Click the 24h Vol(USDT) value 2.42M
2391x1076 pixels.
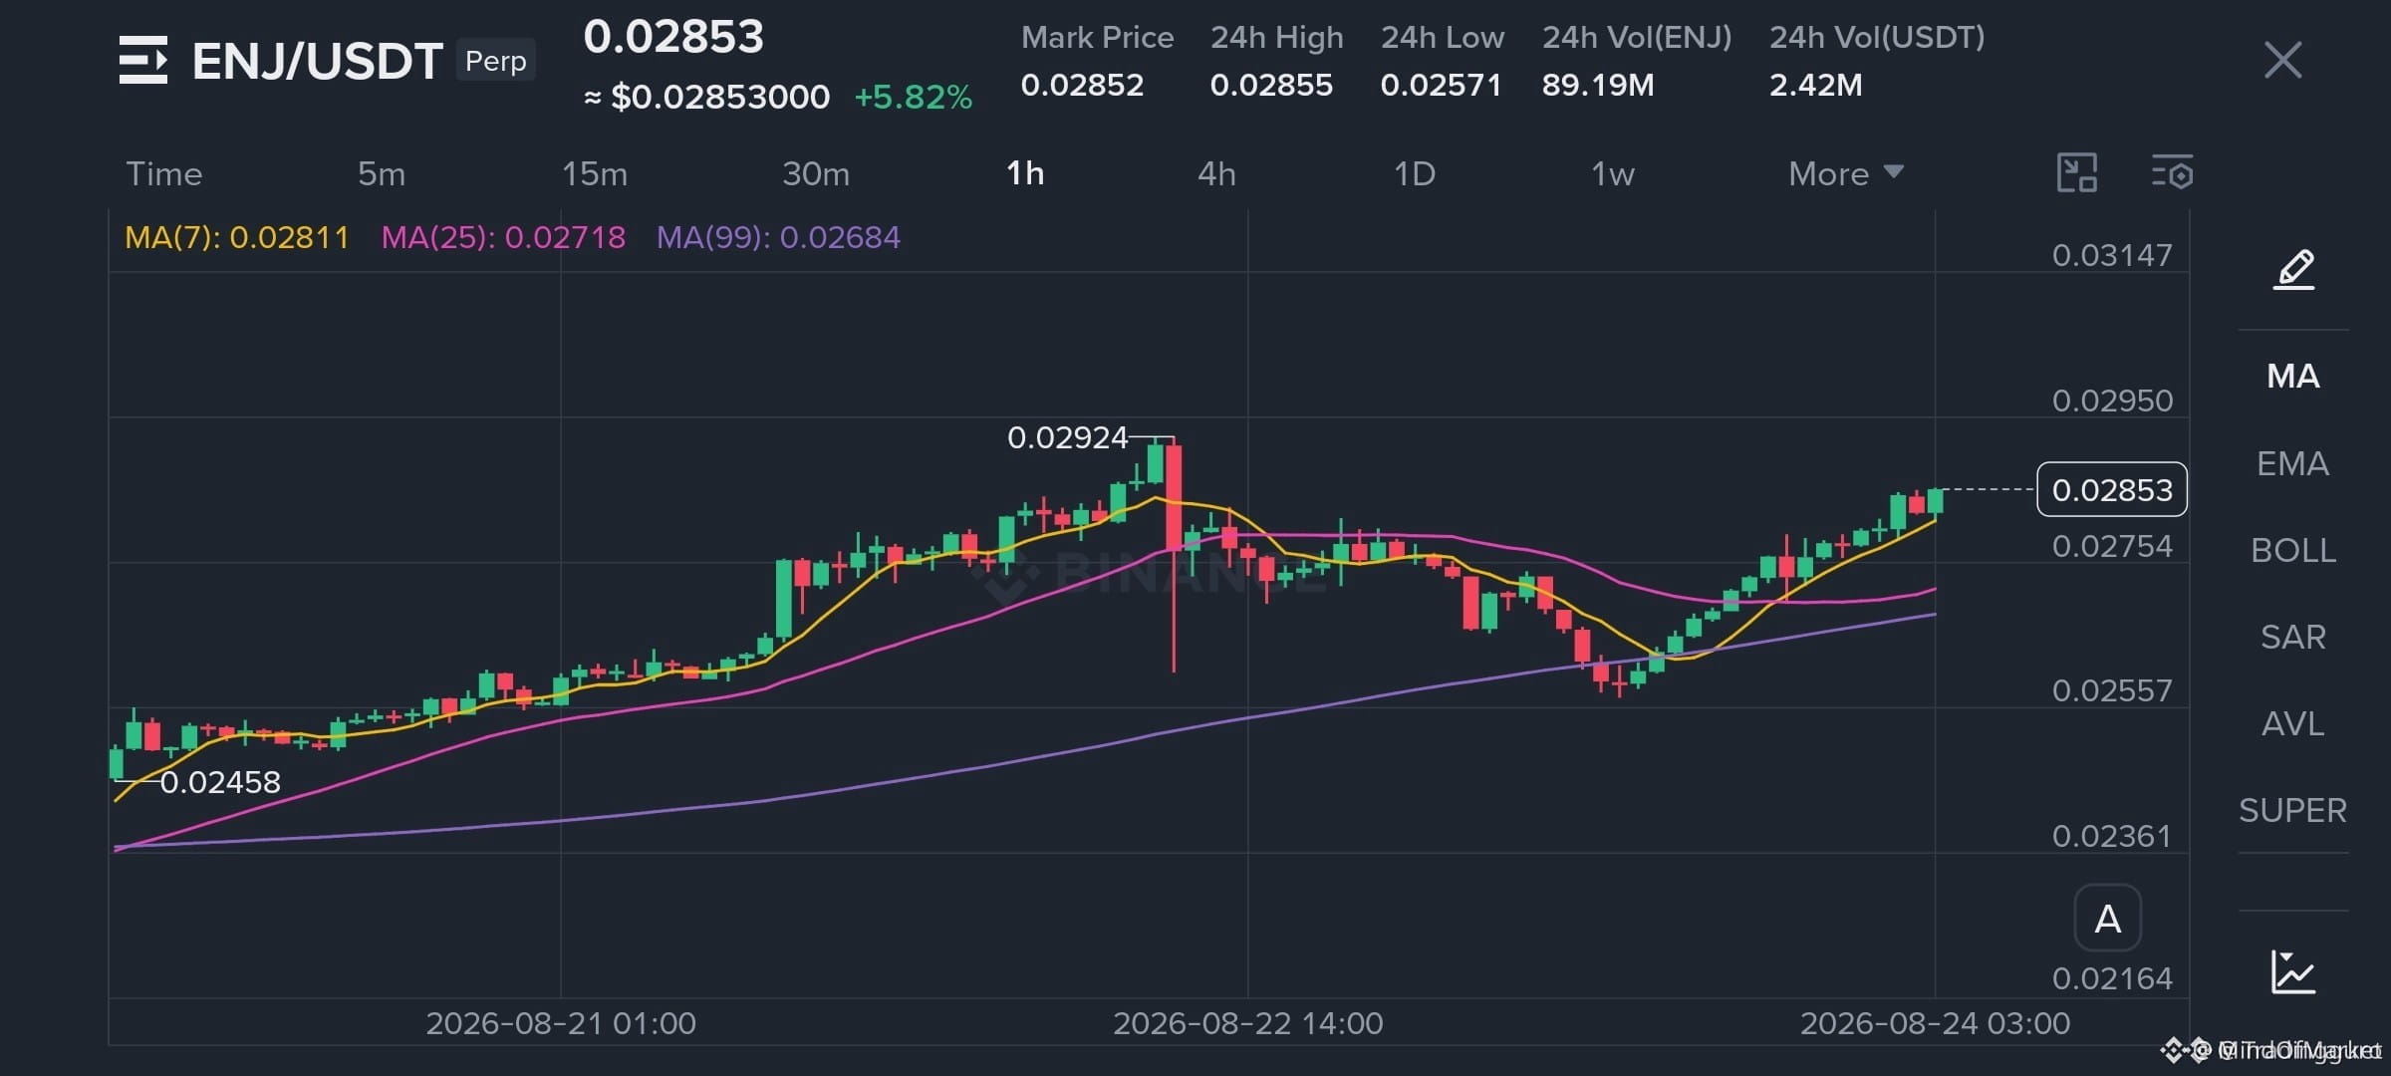1815,85
